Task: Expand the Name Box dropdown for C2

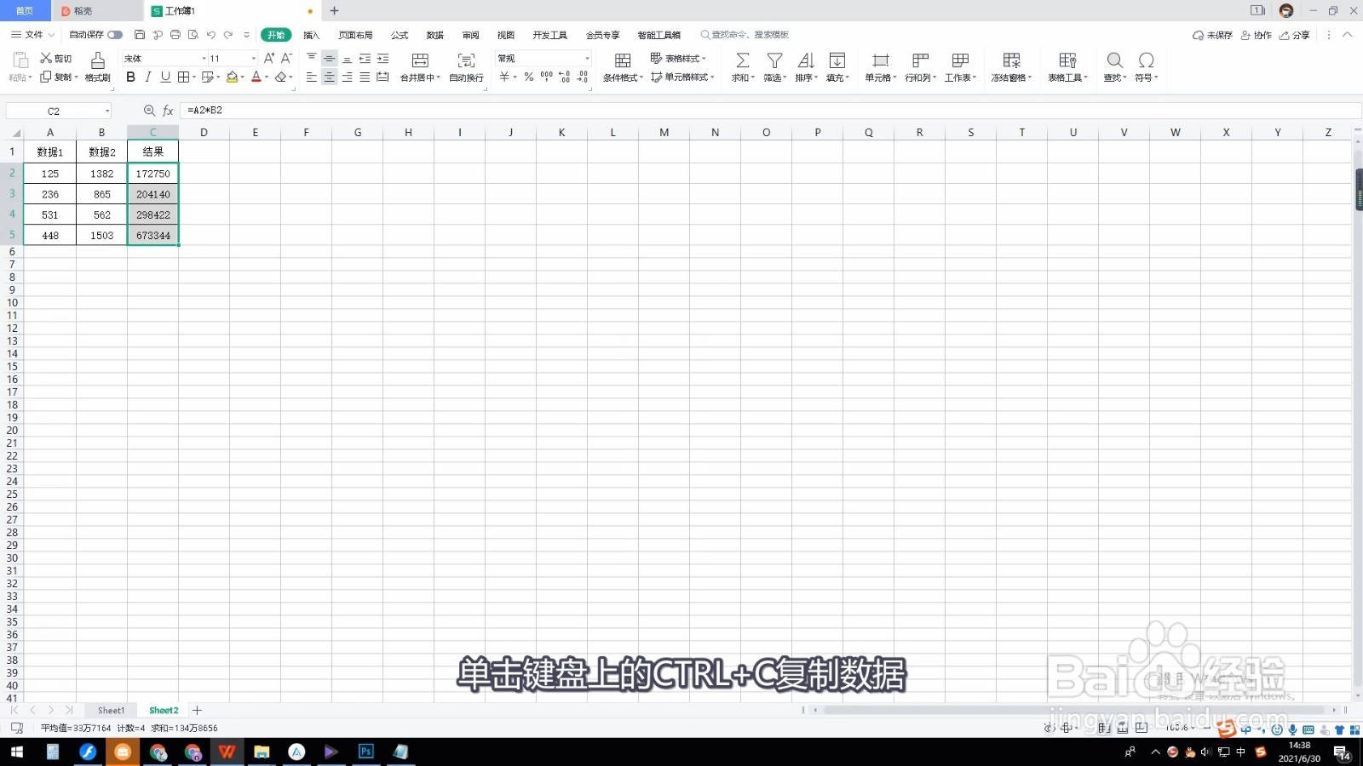Action: coord(107,111)
